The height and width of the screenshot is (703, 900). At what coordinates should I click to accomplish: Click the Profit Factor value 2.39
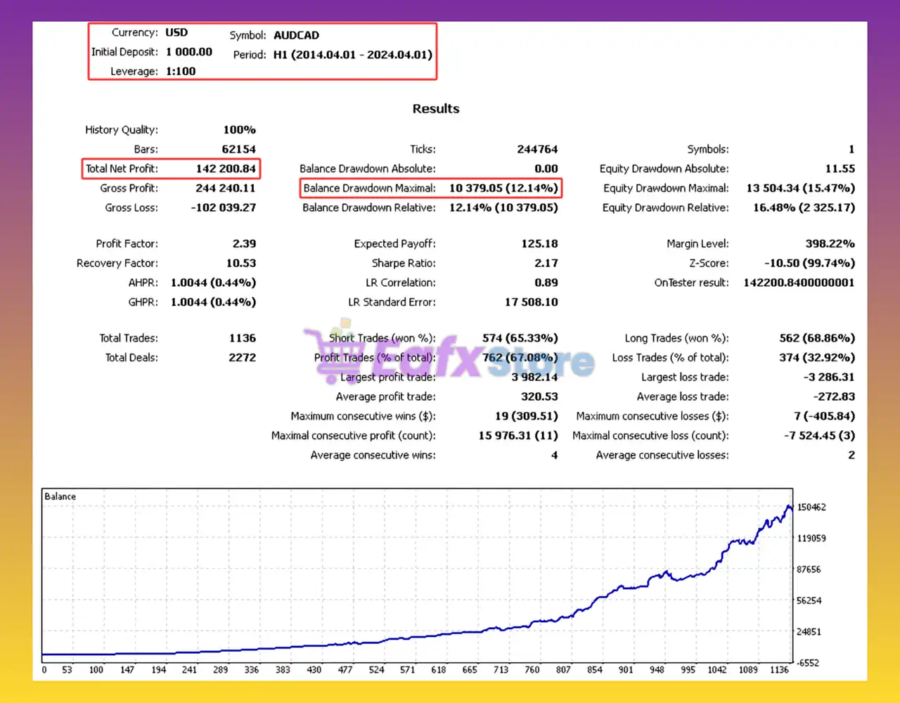(x=244, y=244)
